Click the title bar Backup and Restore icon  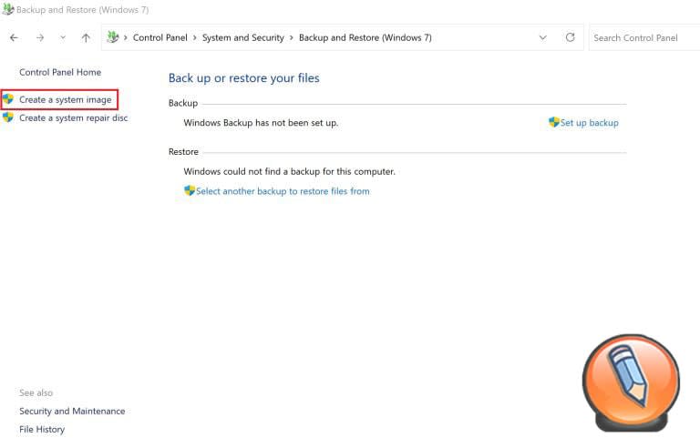coord(7,9)
